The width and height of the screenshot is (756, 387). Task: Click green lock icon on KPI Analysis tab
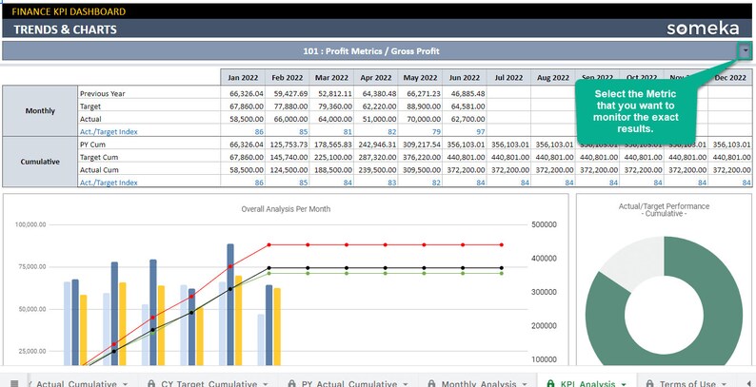[x=550, y=383]
